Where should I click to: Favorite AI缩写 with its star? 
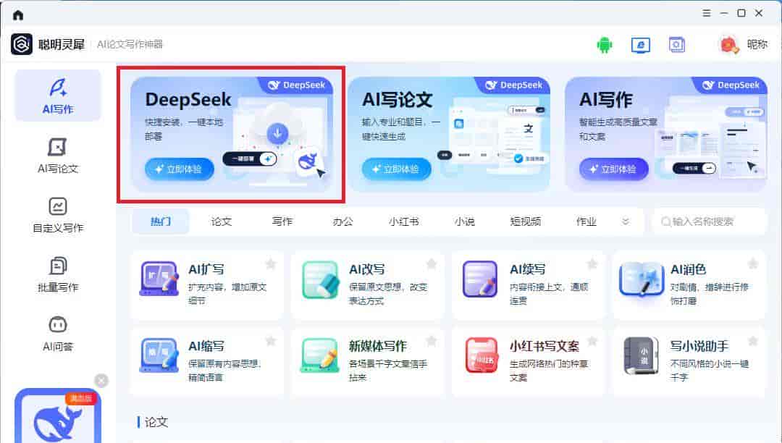pos(271,341)
